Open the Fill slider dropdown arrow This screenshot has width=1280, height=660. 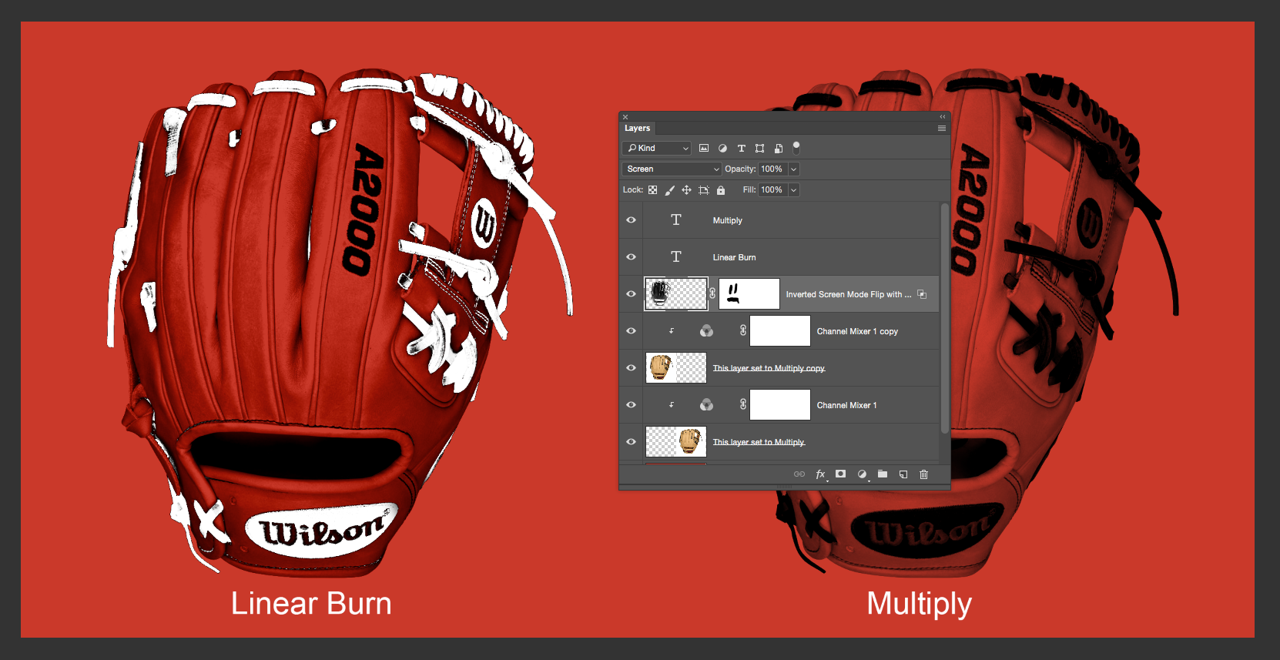(794, 189)
